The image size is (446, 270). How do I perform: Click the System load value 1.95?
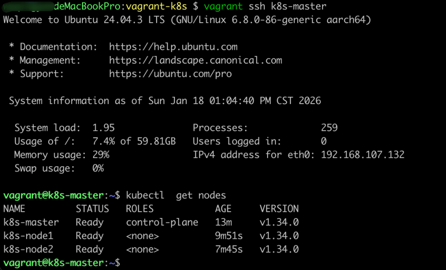(x=103, y=128)
